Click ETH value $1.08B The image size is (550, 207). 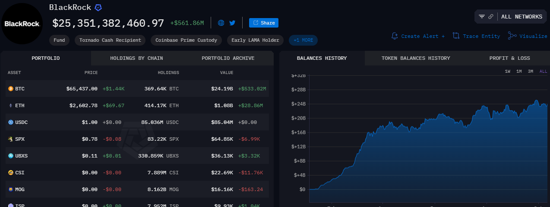click(224, 105)
